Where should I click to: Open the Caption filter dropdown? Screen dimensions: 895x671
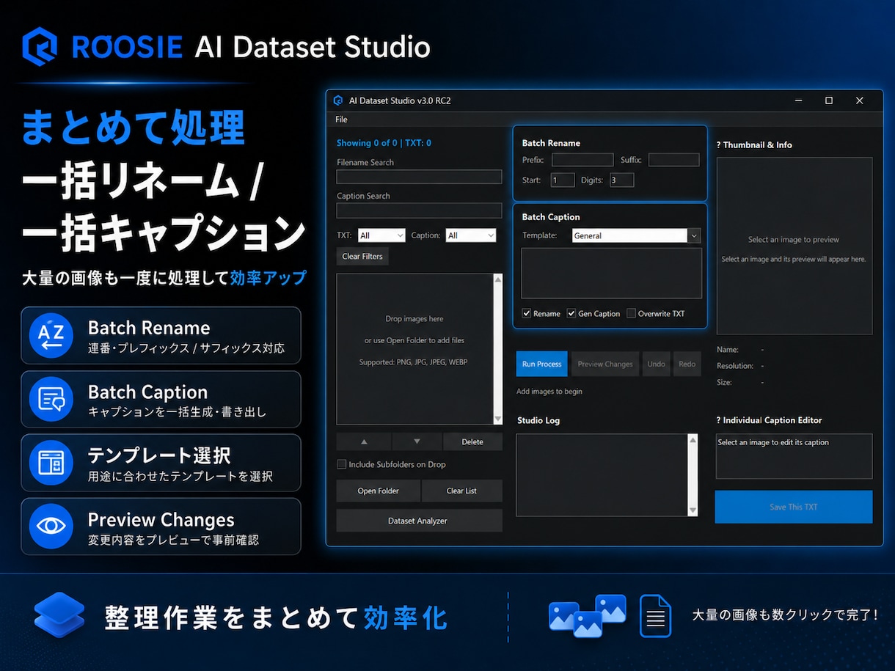point(470,235)
